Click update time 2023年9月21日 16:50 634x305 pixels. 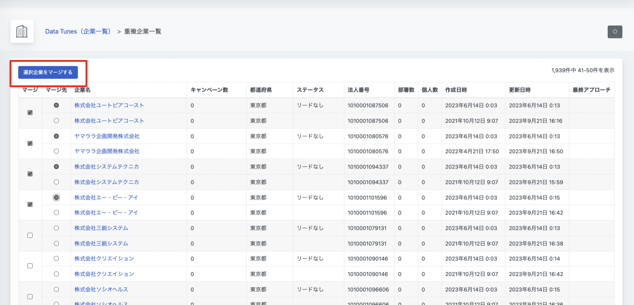[x=536, y=151]
